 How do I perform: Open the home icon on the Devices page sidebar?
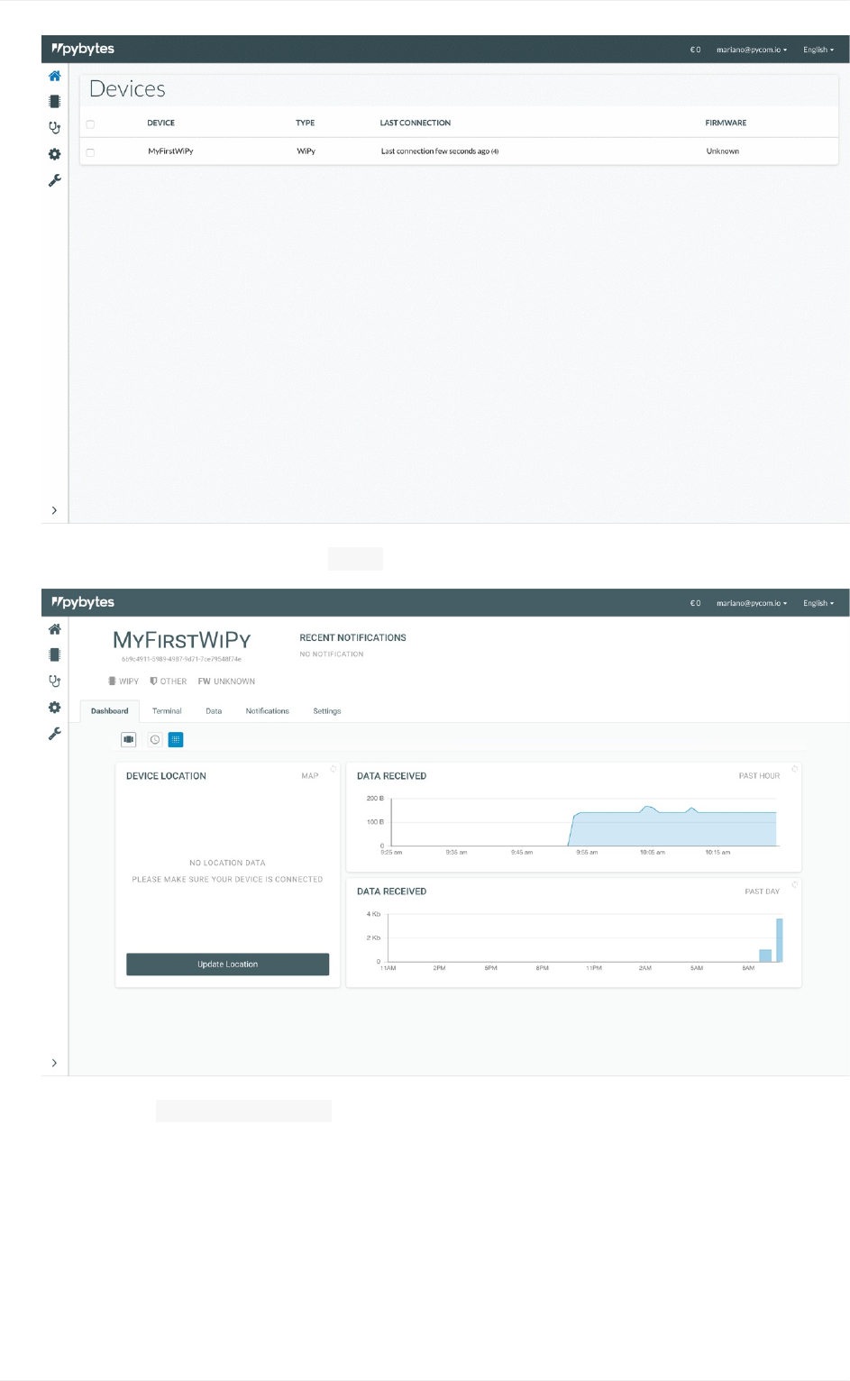pyautogui.click(x=54, y=76)
